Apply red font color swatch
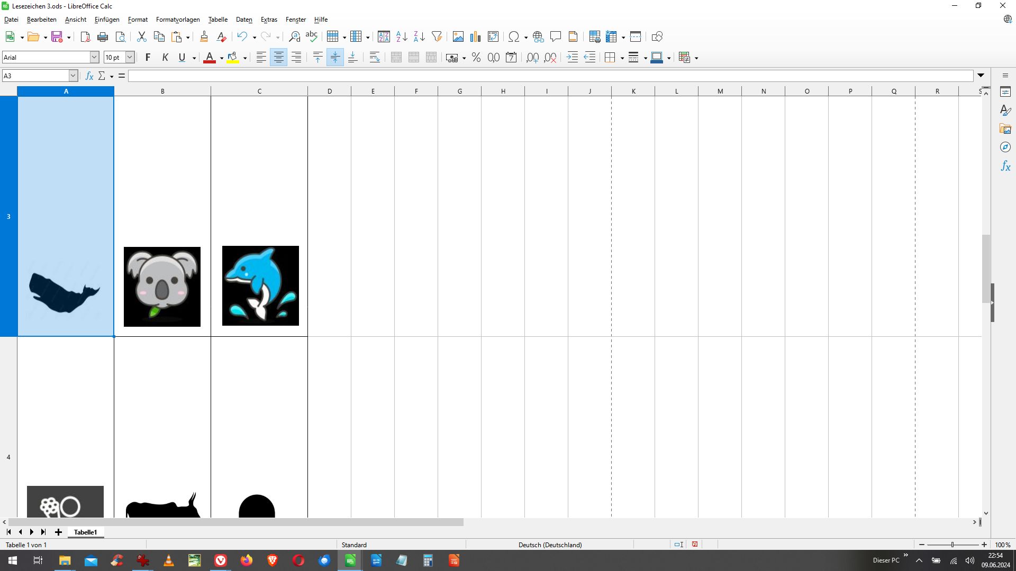1016x571 pixels. [210, 58]
